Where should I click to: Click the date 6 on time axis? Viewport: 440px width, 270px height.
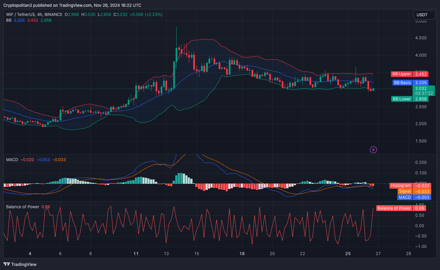click(x=60, y=253)
